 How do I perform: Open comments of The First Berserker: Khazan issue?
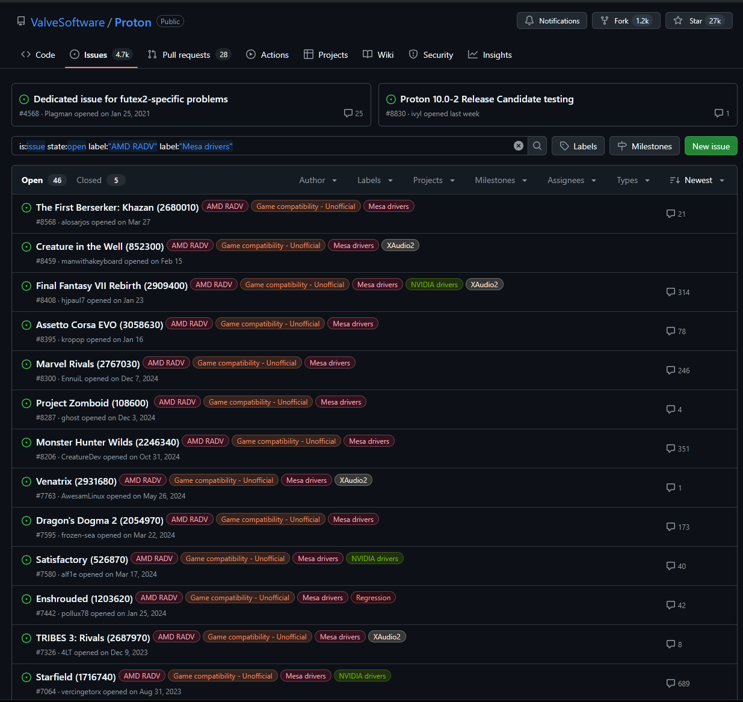(676, 214)
